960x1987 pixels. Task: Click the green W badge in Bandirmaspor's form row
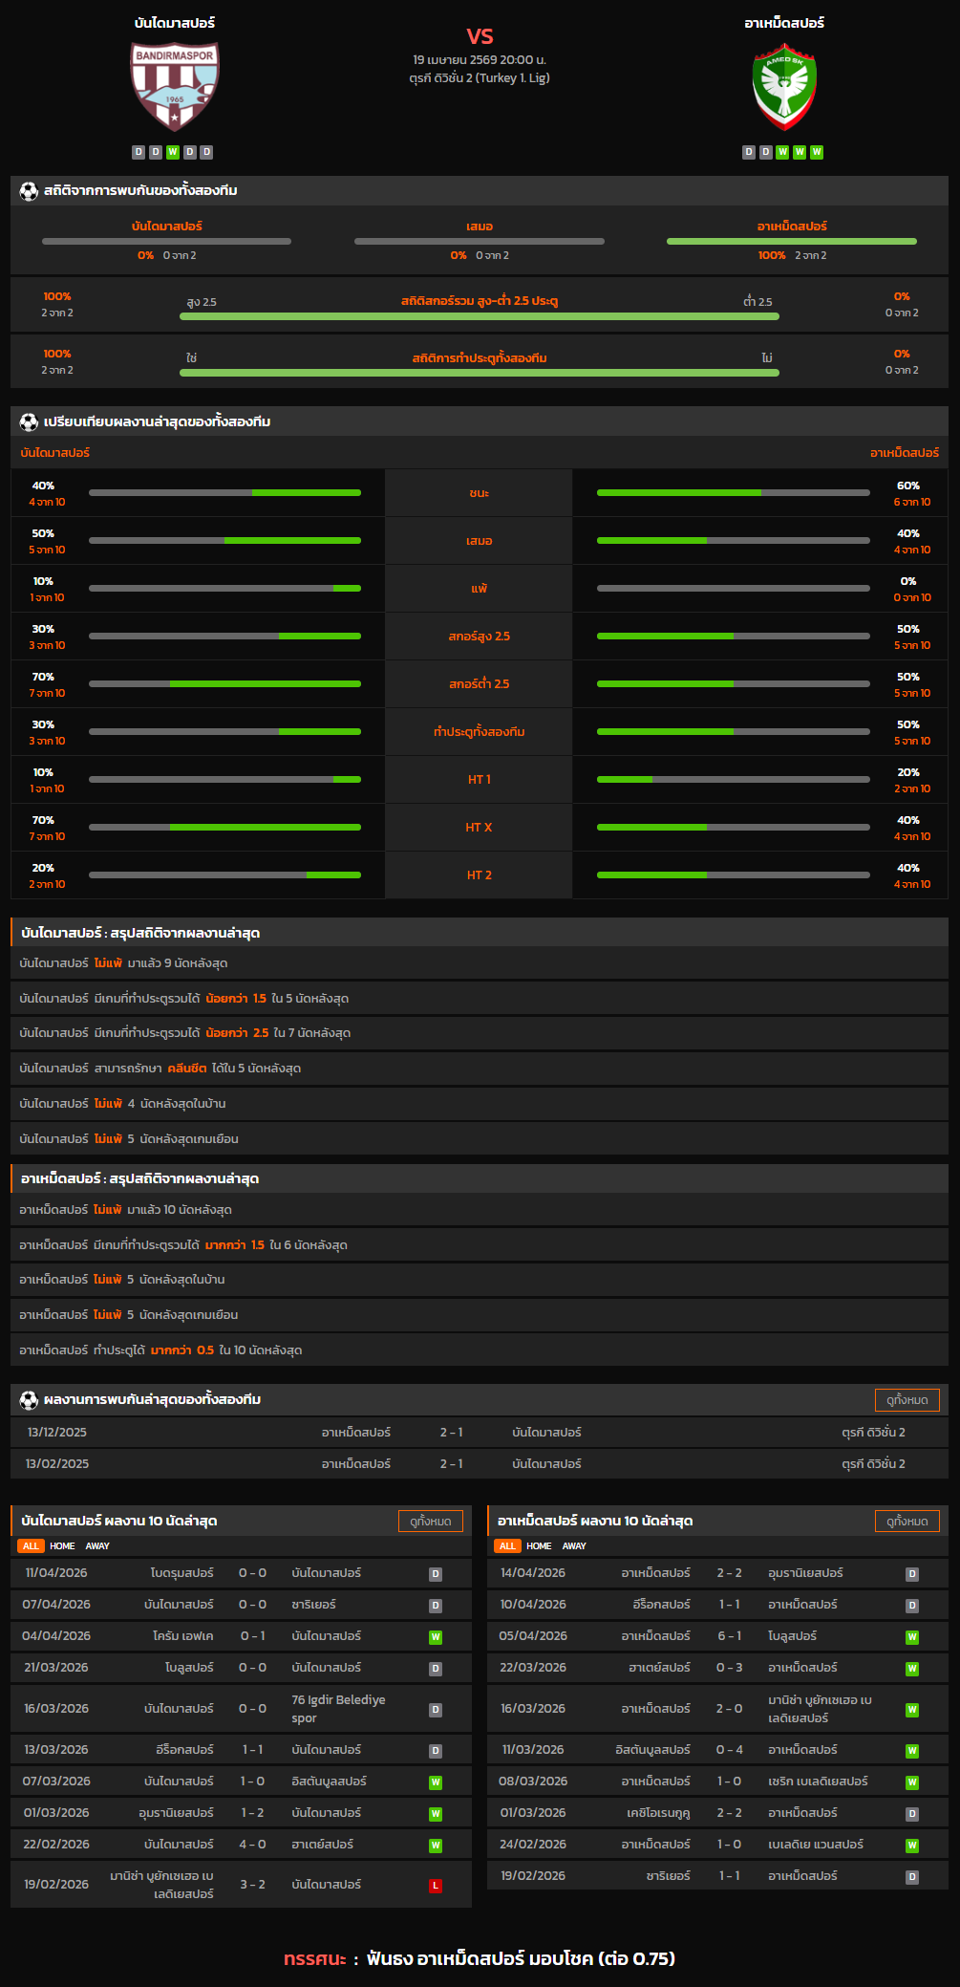click(173, 152)
